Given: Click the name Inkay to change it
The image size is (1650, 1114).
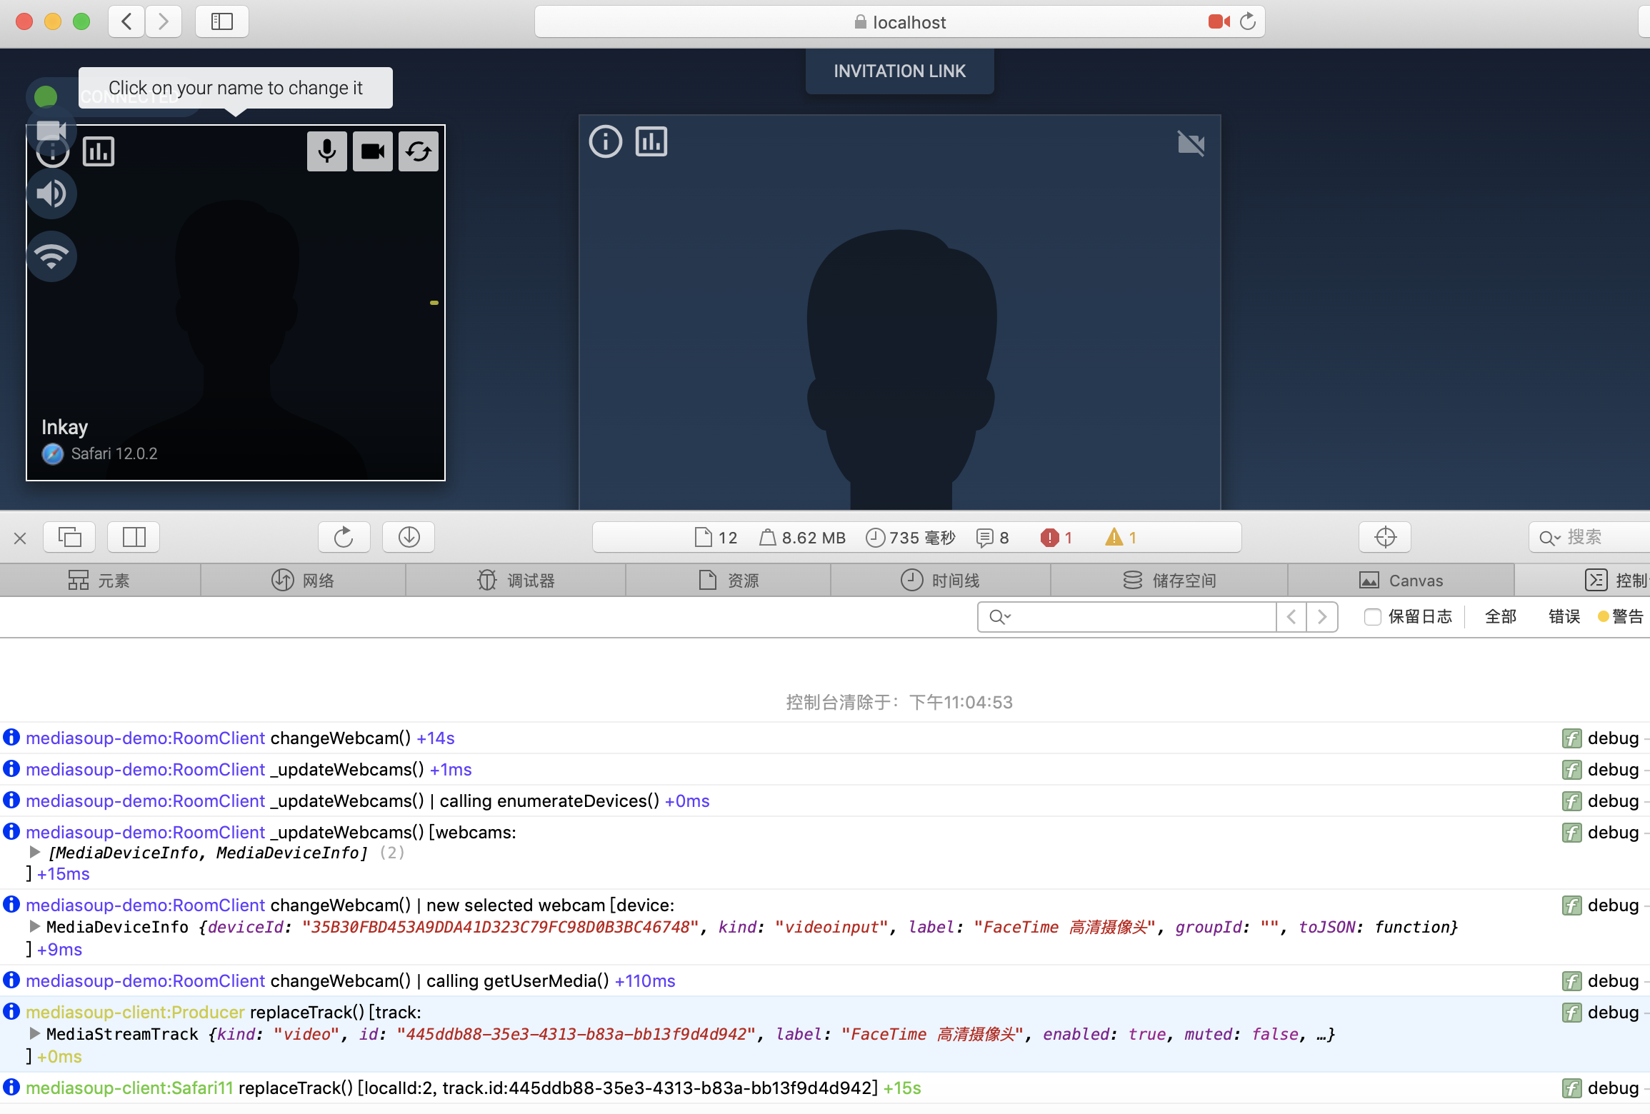Looking at the screenshot, I should click(64, 426).
